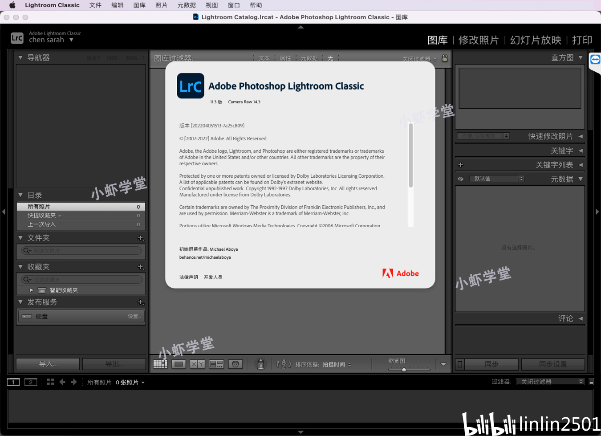The width and height of the screenshot is (601, 436).
Task: Toggle A-Z sort direction icon
Action: (284, 364)
